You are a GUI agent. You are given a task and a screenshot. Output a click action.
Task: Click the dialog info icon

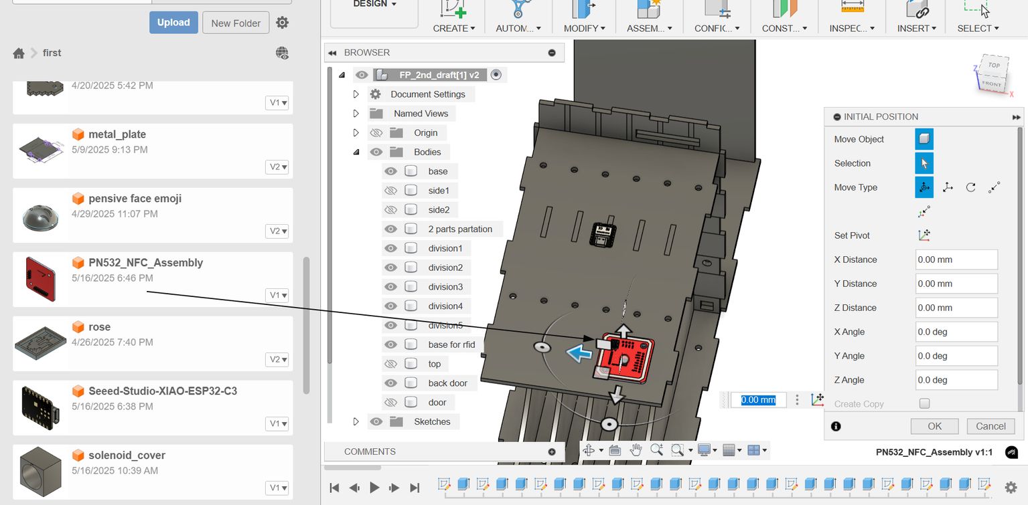click(836, 426)
